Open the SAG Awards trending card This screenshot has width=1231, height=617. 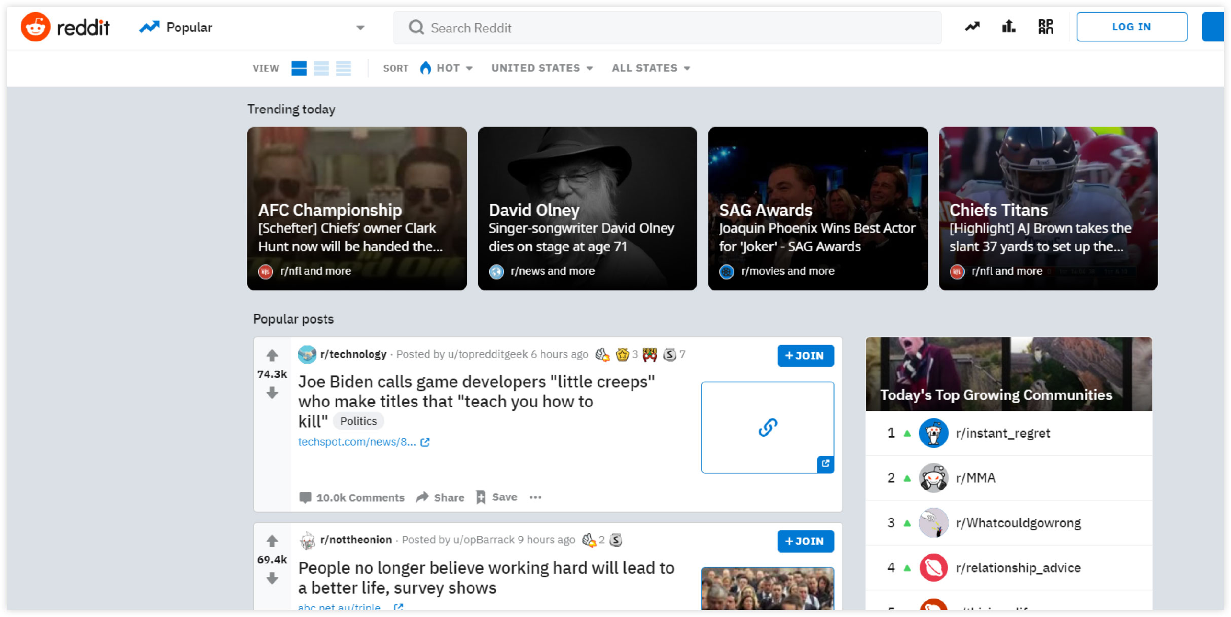coord(818,208)
